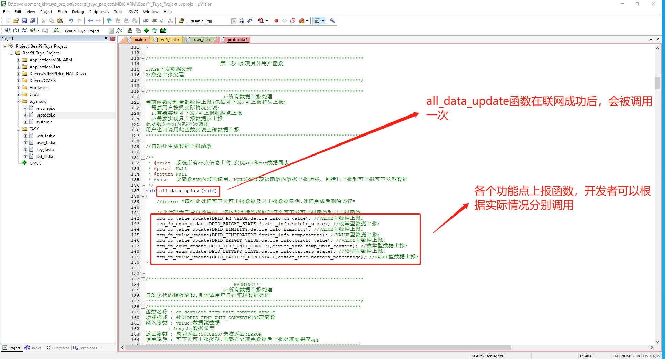The image size is (665, 359).
Task: Click the Undo toolbar icon
Action: (71, 21)
